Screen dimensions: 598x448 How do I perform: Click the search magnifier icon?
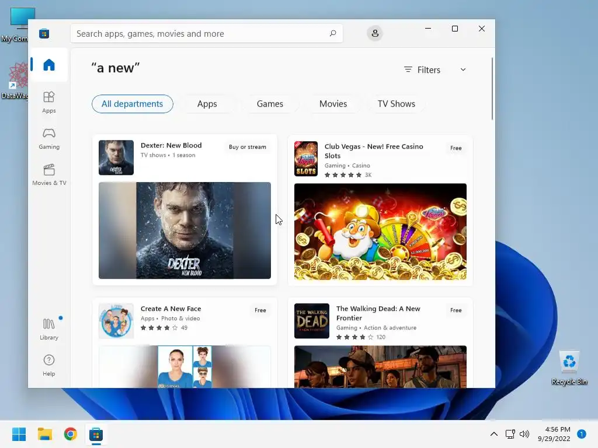point(332,33)
